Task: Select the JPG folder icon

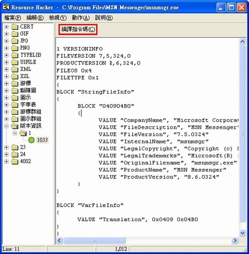Action: pyautogui.click(x=15, y=41)
